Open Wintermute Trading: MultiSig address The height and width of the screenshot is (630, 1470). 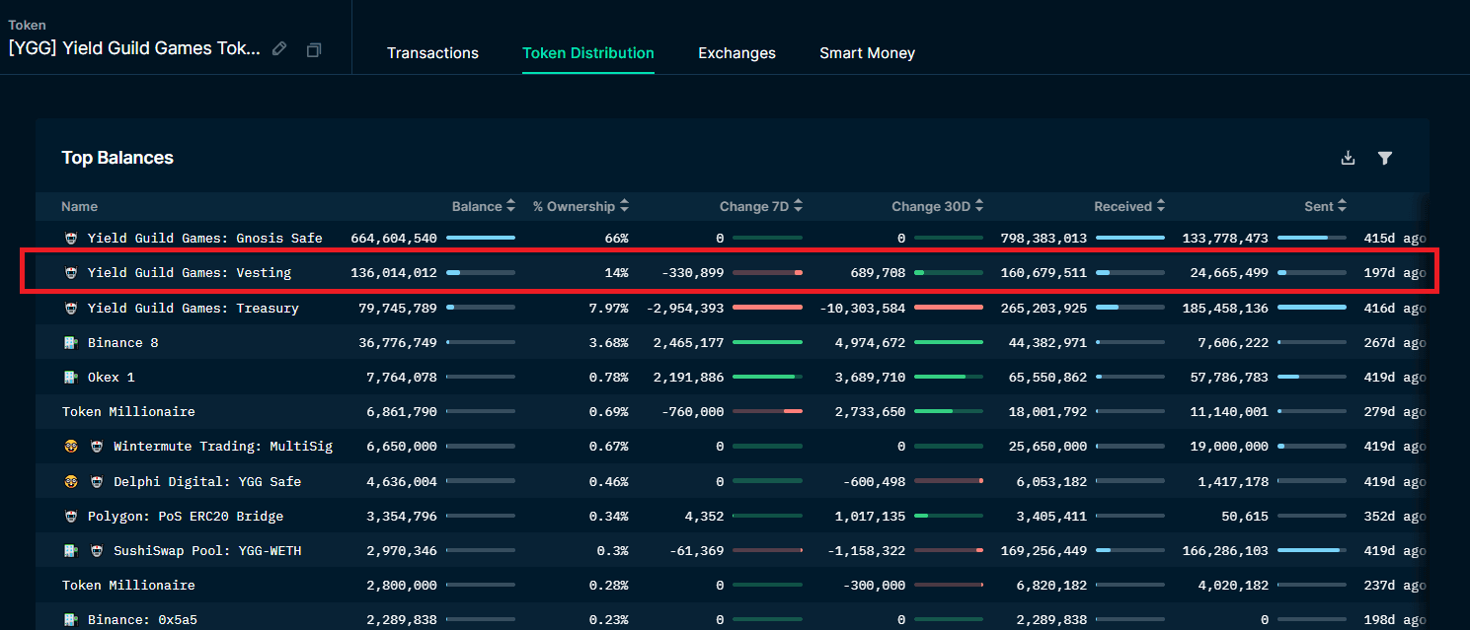pos(223,447)
